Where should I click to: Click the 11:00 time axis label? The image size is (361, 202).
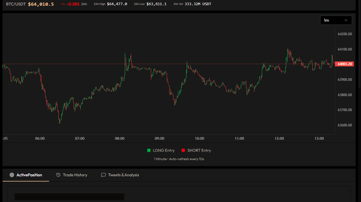click(239, 139)
